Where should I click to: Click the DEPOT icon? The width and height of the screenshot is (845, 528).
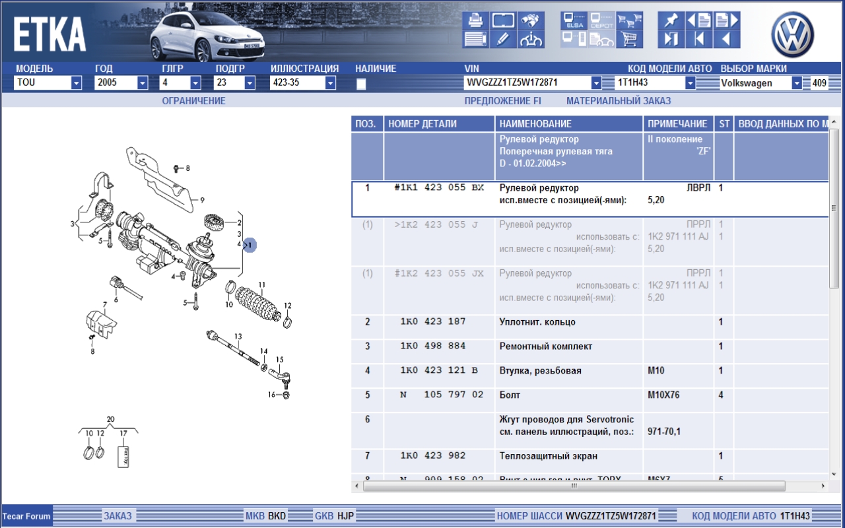click(x=601, y=20)
